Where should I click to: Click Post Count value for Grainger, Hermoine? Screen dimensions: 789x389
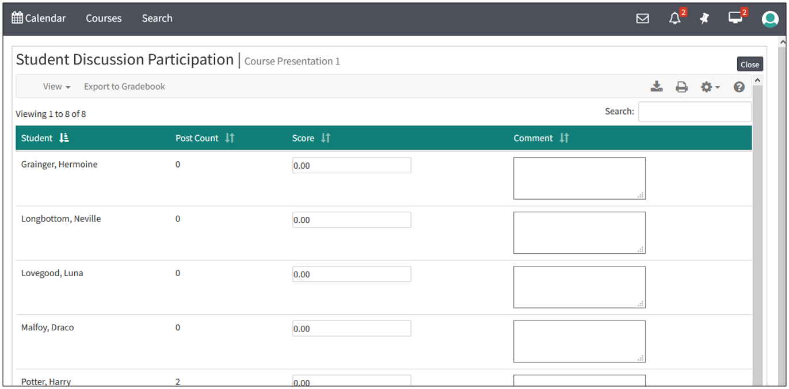pos(178,164)
